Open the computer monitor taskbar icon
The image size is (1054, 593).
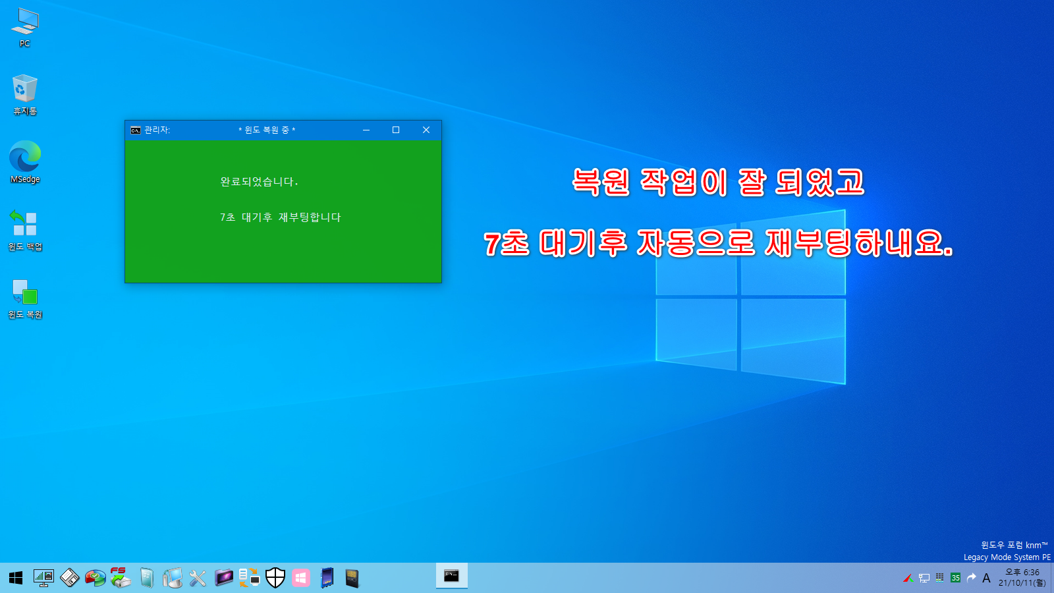(x=173, y=578)
